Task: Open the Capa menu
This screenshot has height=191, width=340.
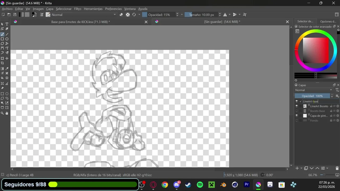Action: 50,9
